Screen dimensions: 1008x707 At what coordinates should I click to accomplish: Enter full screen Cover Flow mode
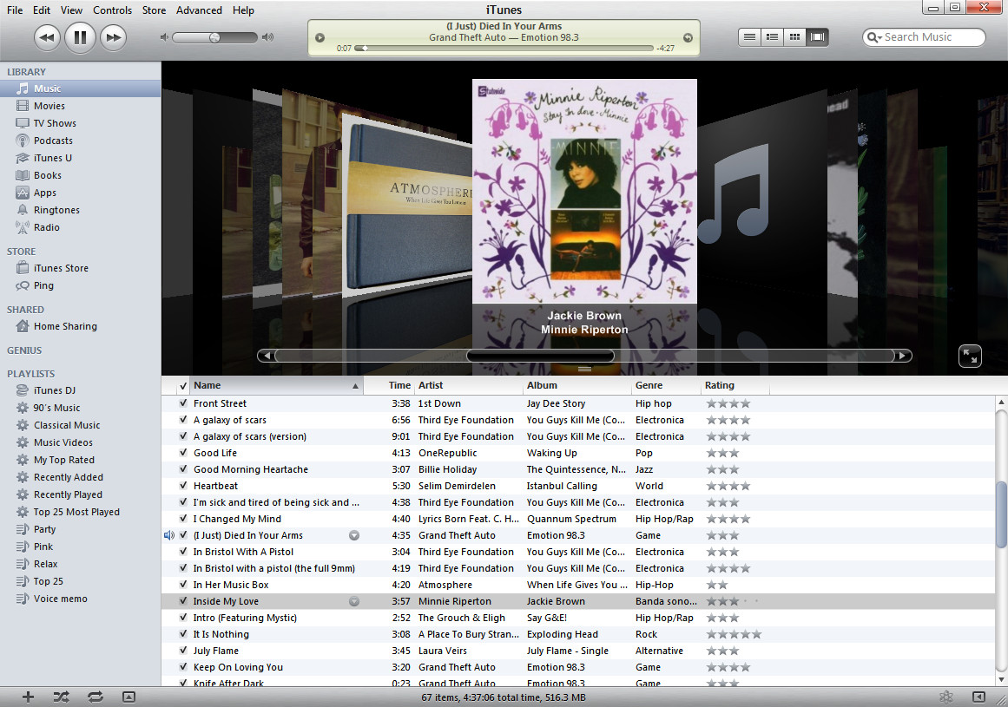pyautogui.click(x=970, y=356)
